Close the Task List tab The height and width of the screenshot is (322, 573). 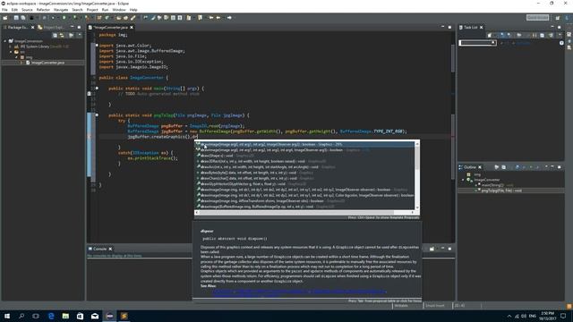482,28
